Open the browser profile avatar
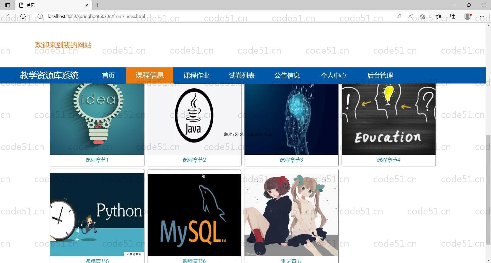Viewport: 491px width, 263px height. pos(468,16)
